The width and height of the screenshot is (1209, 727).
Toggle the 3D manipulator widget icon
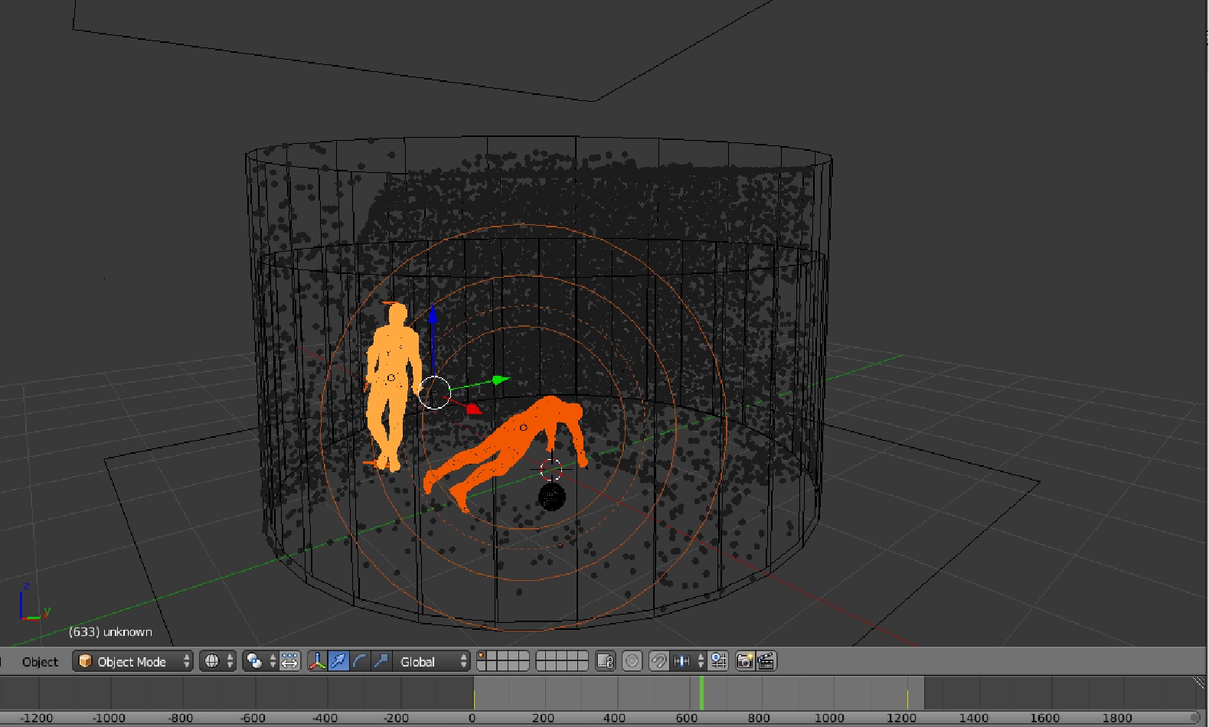point(317,661)
